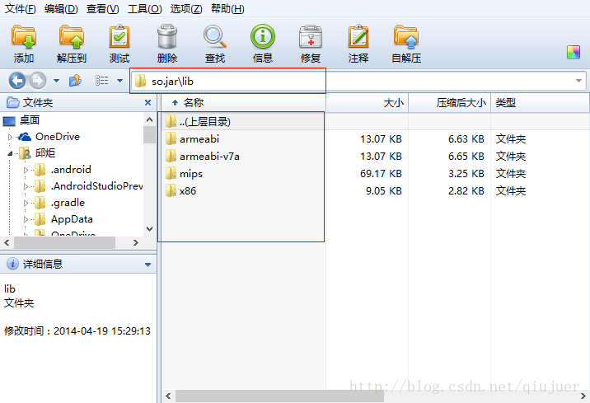Open the 编辑(D) menu
The image size is (590, 403).
click(x=61, y=9)
